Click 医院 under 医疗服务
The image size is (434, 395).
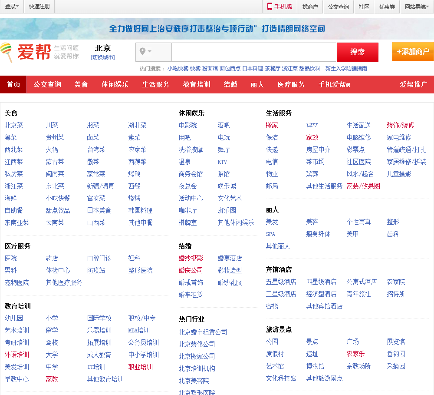(x=10, y=259)
